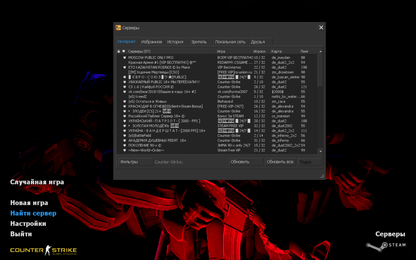Image resolution: width=416 pixels, height=260 pixels.
Task: Click shield icon of УКРАЇНСЬКИЙ - ПАТРІОТ server
Action: point(124,121)
